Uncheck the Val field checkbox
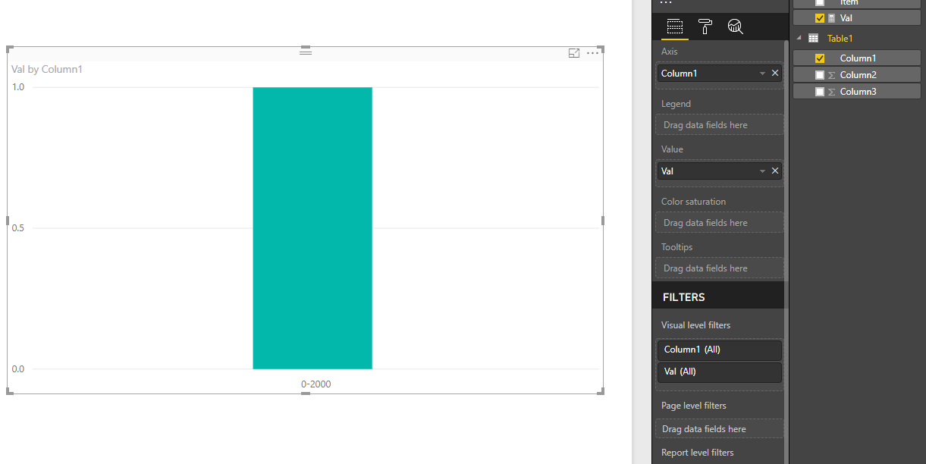The width and height of the screenshot is (926, 464). 820,18
